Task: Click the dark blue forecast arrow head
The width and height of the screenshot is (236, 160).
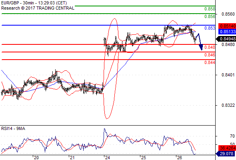Action: (201, 47)
